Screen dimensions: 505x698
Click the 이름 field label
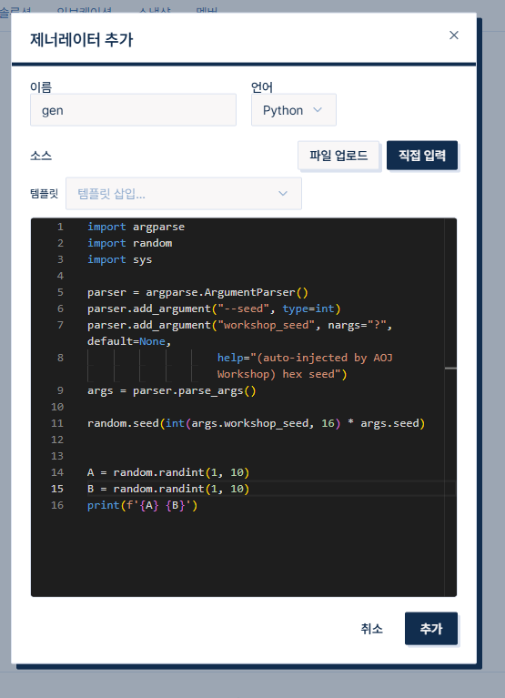click(41, 86)
